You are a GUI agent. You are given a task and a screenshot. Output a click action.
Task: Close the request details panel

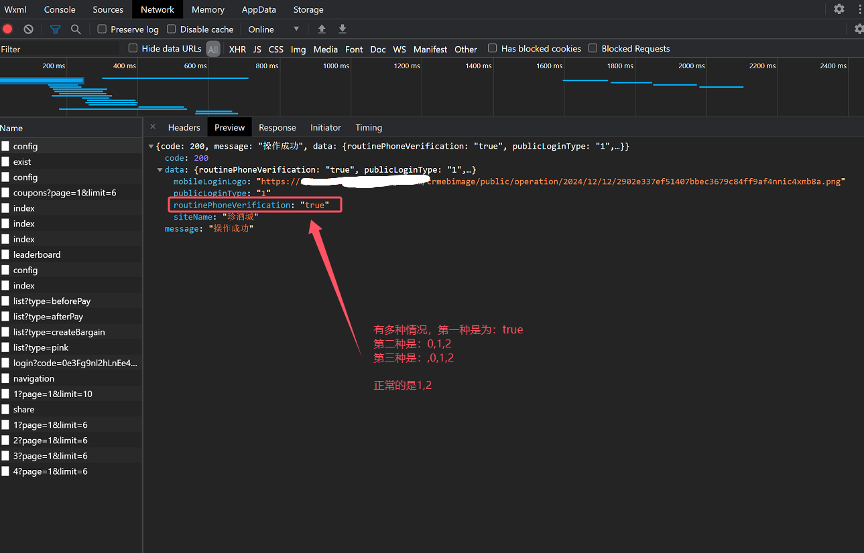pyautogui.click(x=153, y=127)
